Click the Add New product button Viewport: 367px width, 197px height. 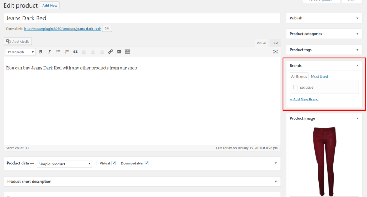49,5
